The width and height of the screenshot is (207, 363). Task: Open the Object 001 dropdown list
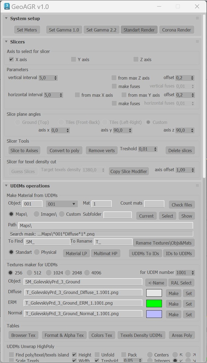pyautogui.click(x=62, y=204)
